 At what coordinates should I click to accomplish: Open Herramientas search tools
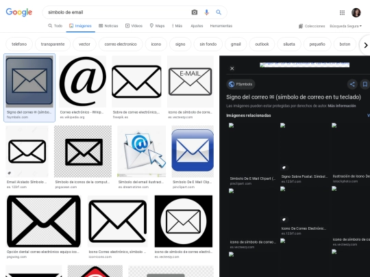(x=221, y=26)
